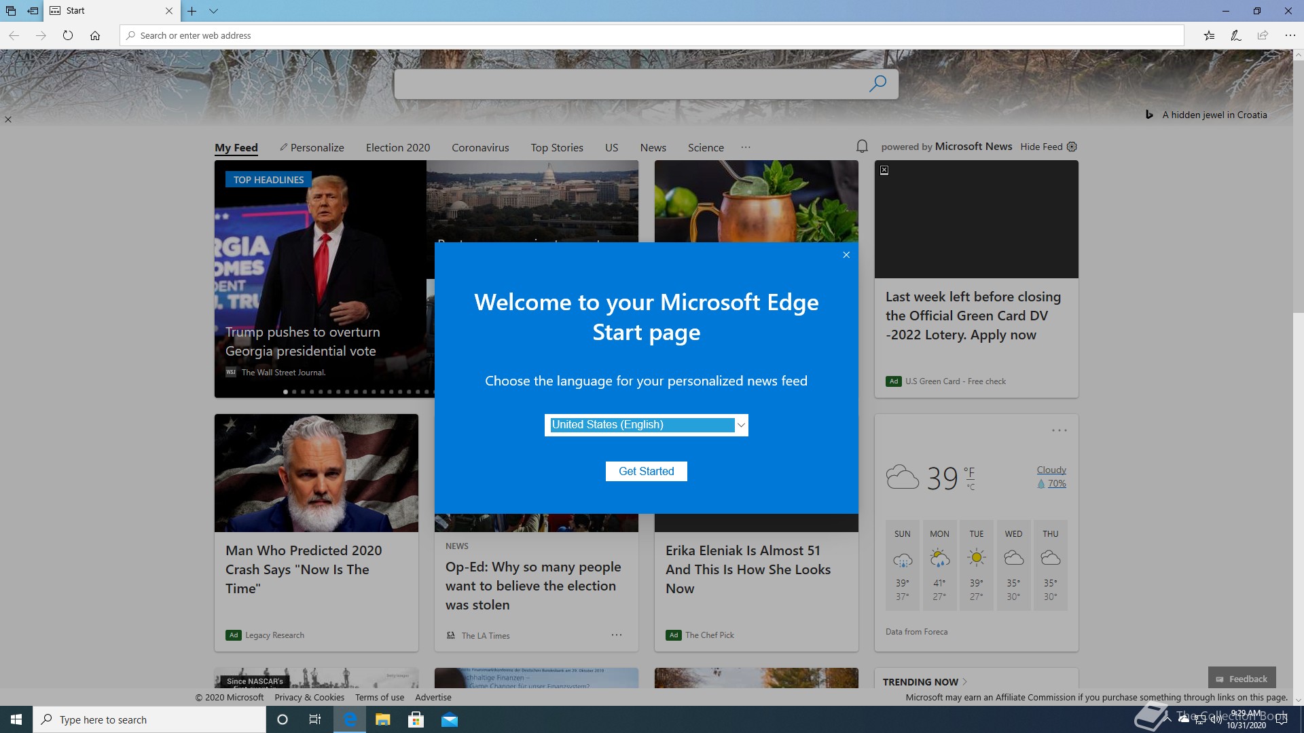The image size is (1304, 733).
Task: Open feed settings gear icon
Action: (1072, 147)
